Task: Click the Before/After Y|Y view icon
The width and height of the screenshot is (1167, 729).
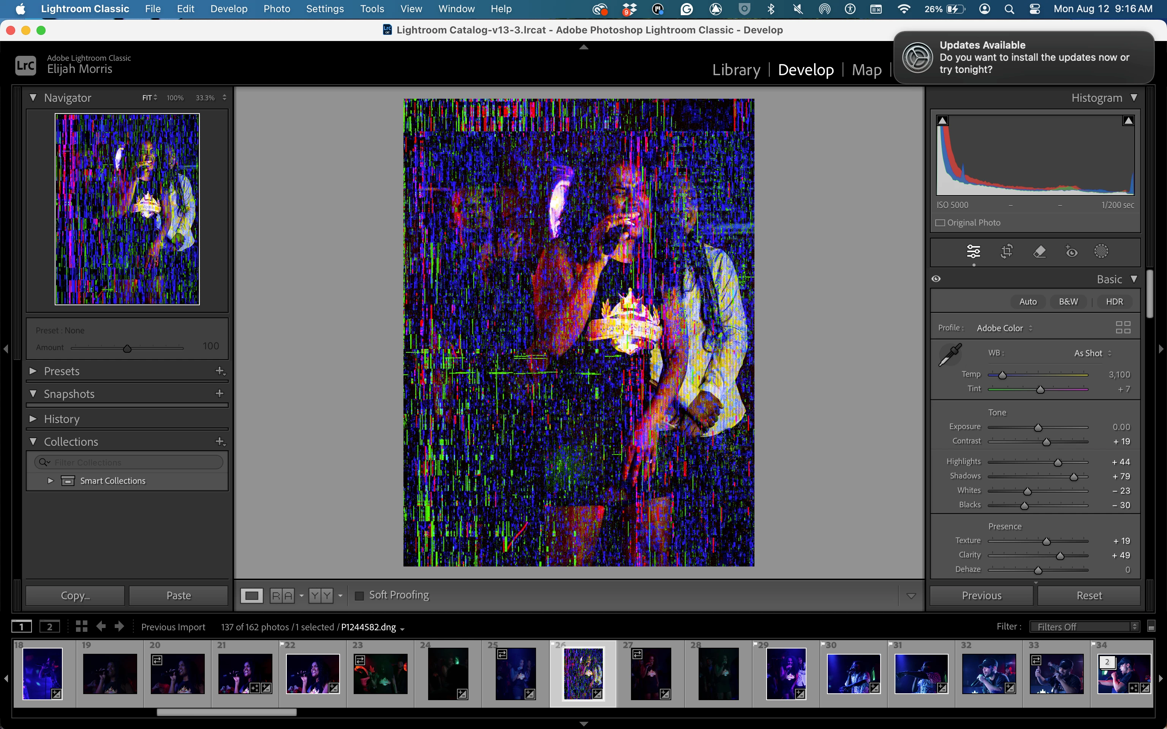Action: (x=321, y=595)
